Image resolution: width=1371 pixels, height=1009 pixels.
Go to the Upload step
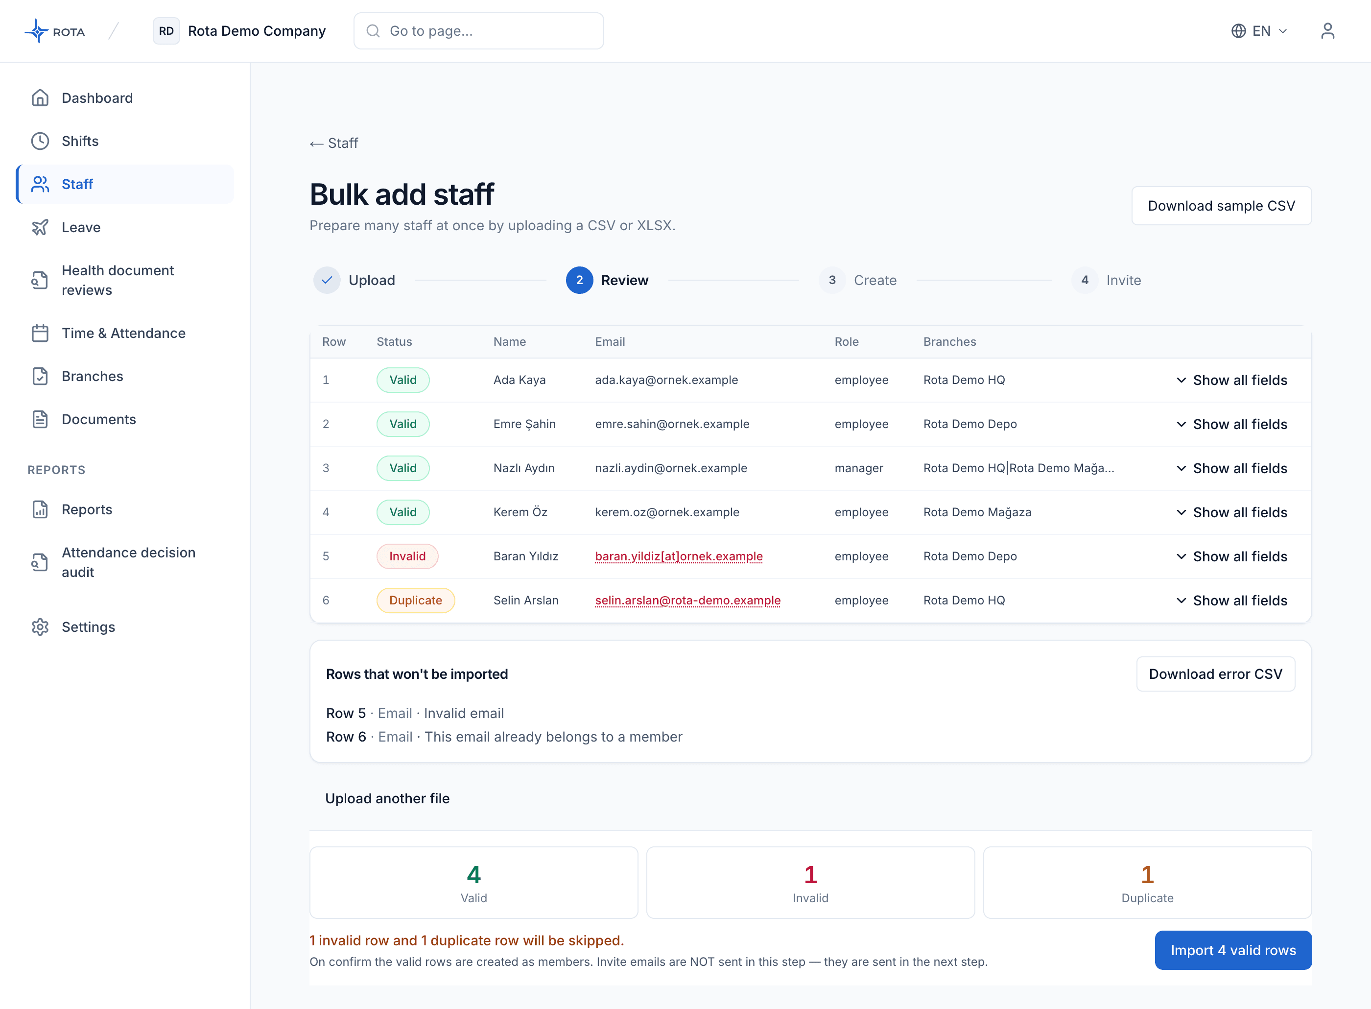click(355, 280)
